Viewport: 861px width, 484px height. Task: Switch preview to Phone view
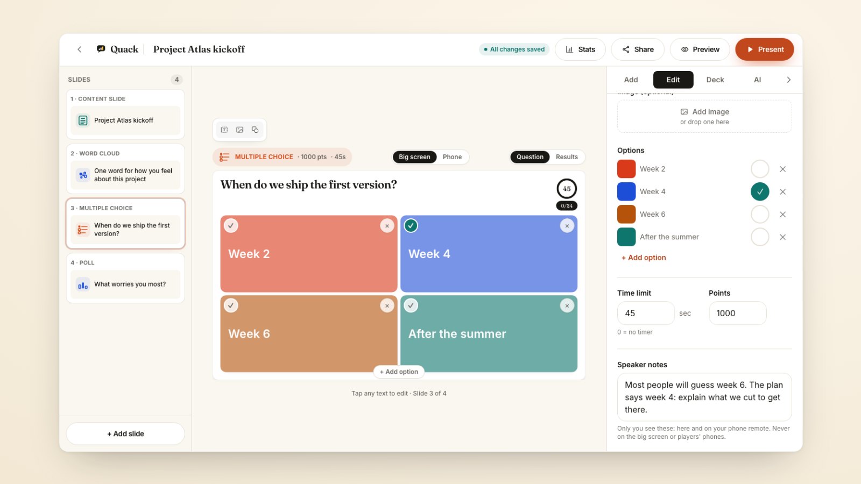tap(452, 157)
